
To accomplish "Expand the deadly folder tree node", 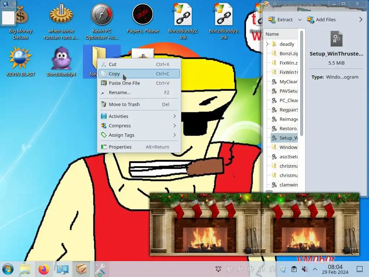I will 267,44.
